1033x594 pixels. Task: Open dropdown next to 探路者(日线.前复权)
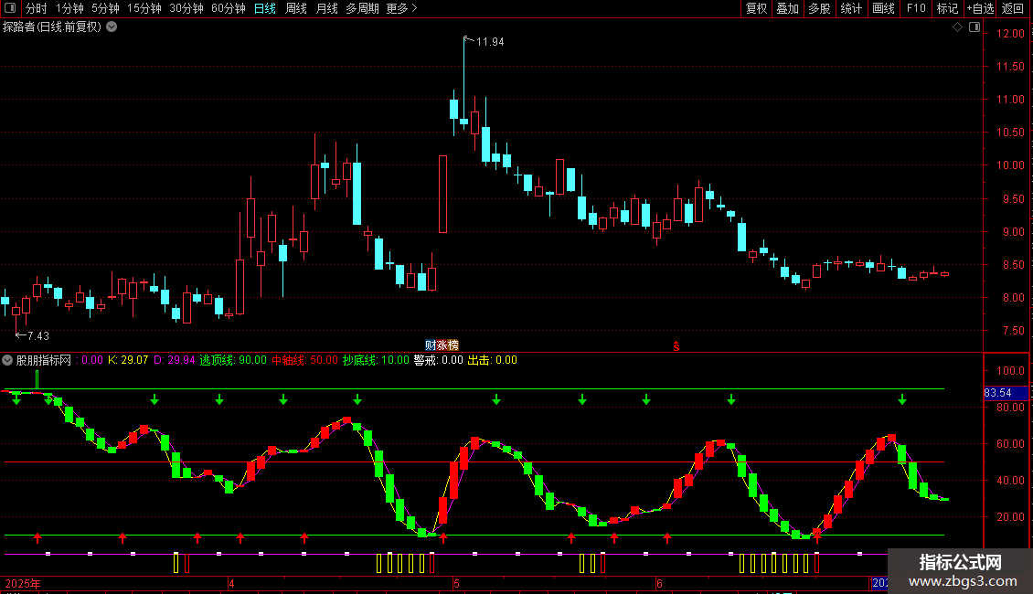pyautogui.click(x=112, y=27)
